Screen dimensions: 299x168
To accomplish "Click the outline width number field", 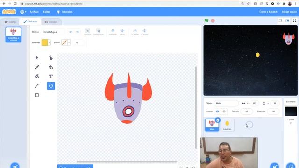I will point(78,42).
